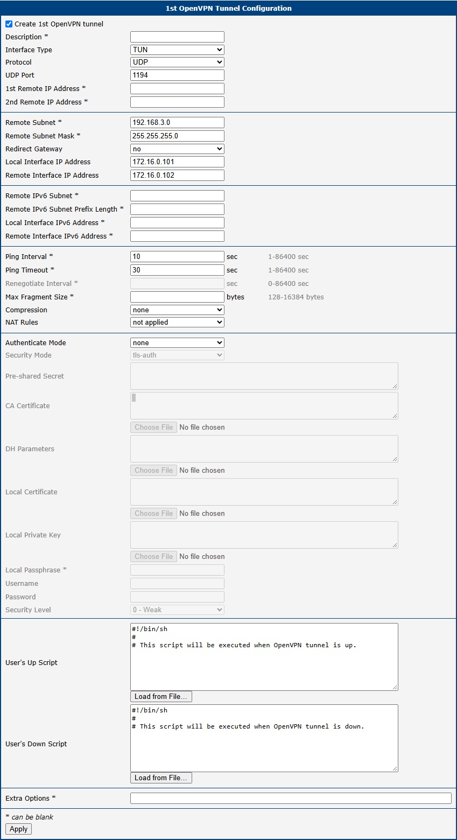Image resolution: width=457 pixels, height=840 pixels.
Task: Open the Protocol dropdown showing UDP
Action: click(x=177, y=62)
